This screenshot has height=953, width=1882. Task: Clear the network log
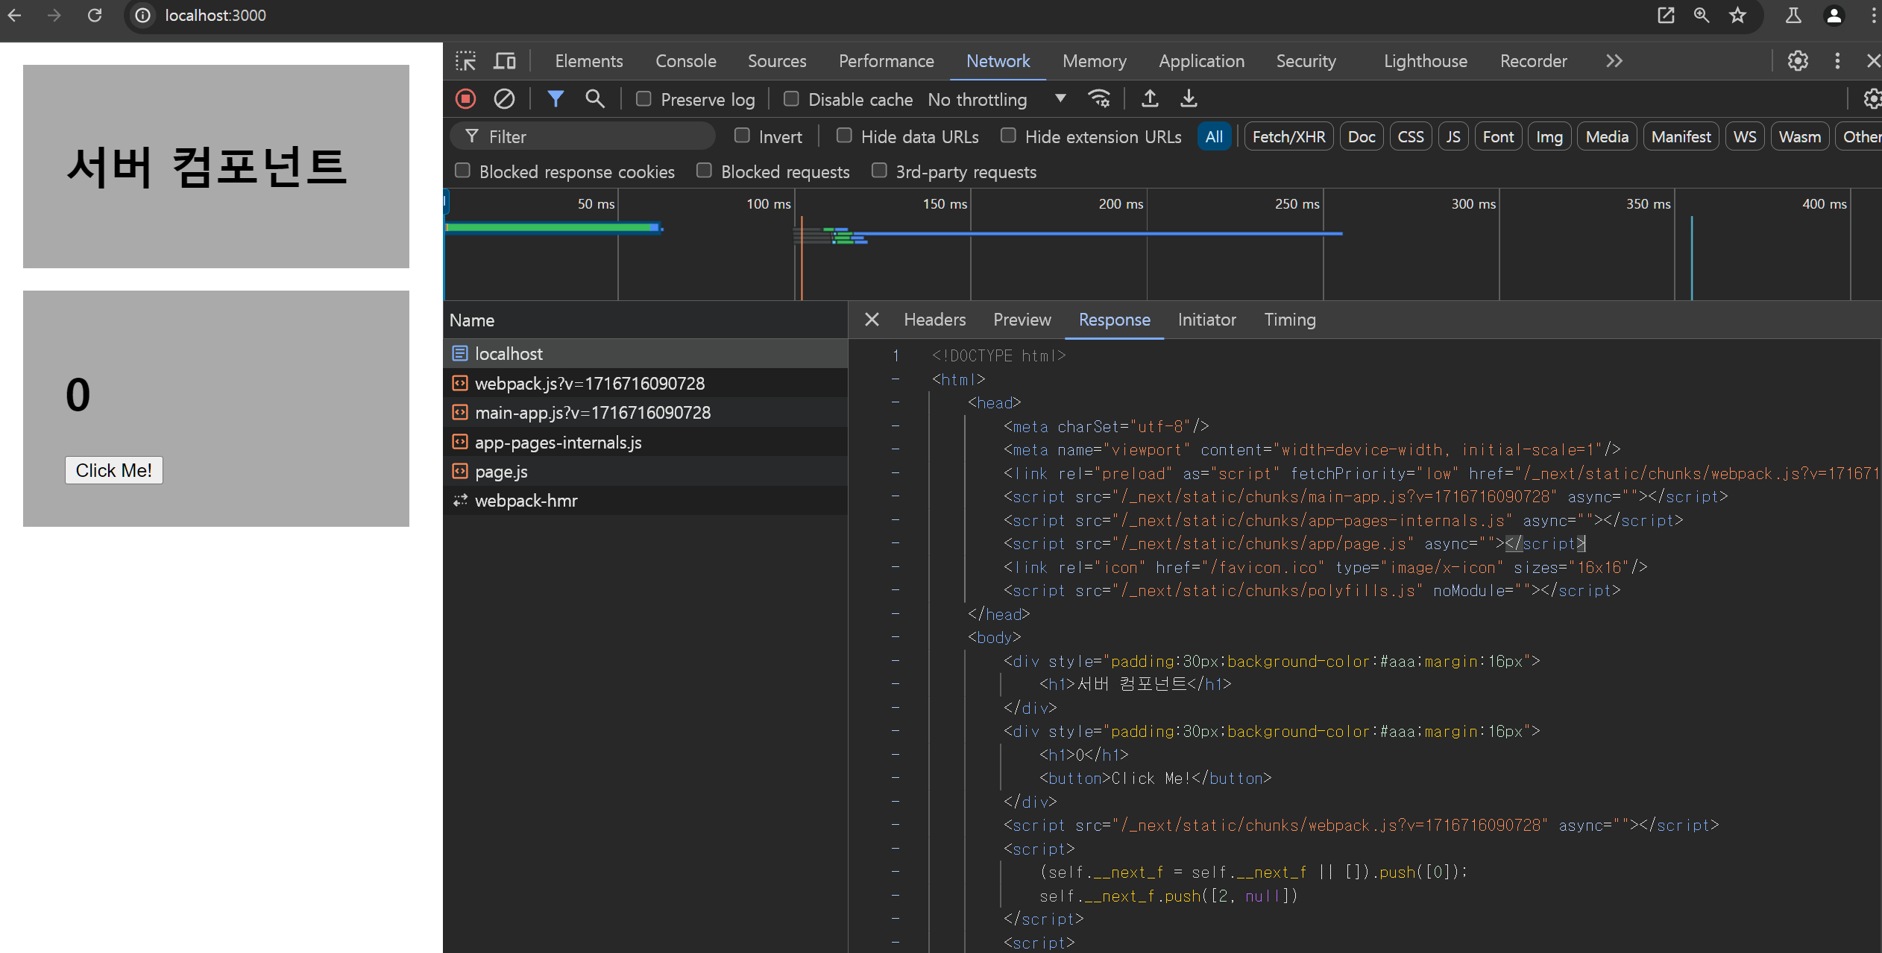(x=504, y=98)
